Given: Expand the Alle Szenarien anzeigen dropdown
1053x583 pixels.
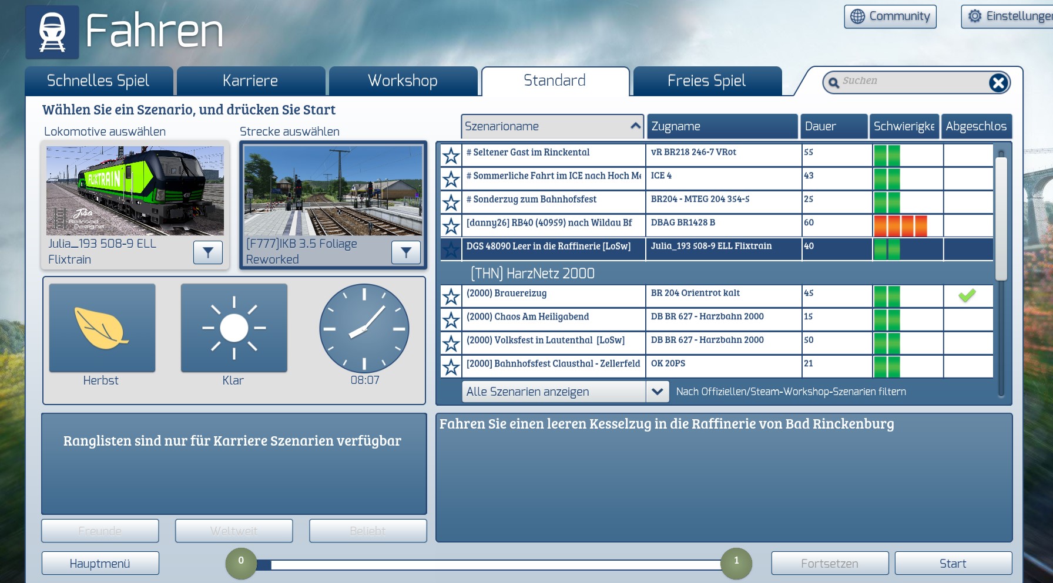Looking at the screenshot, I should click(658, 392).
